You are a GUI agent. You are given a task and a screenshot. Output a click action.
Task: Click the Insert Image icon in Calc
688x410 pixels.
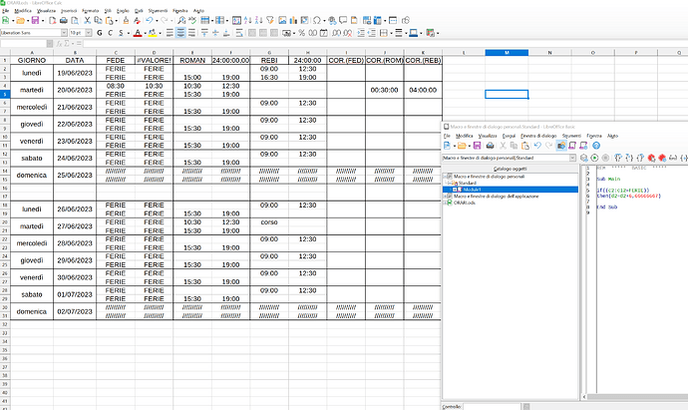point(282,20)
